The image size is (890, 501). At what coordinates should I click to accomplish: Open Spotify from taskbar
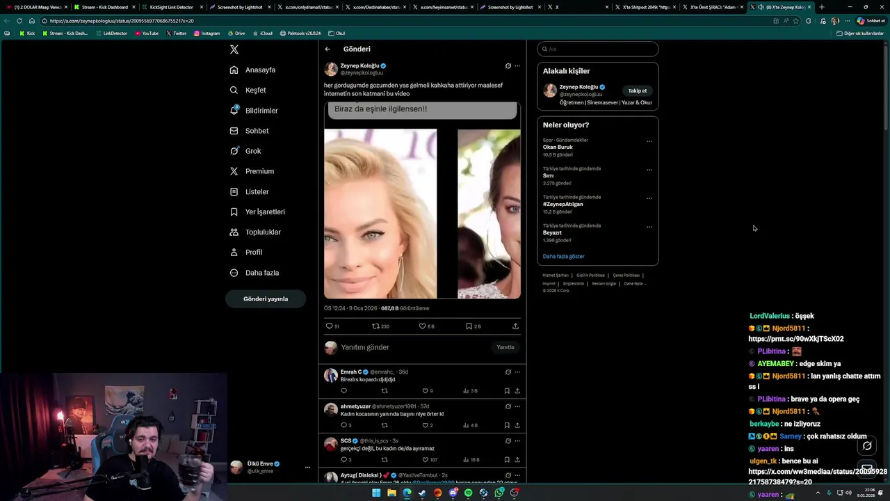click(x=468, y=493)
